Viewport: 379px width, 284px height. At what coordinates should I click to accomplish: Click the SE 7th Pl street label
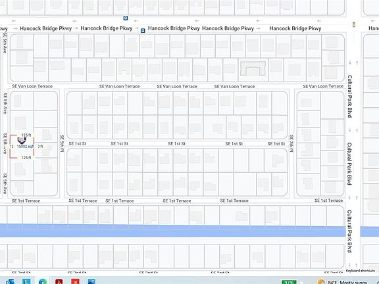pos(291,143)
